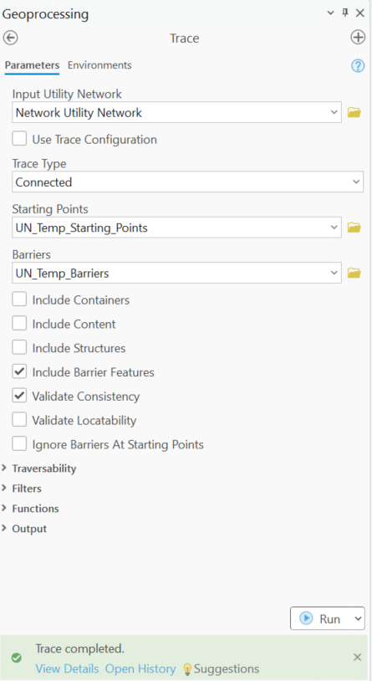Toggle the auto-hide pin icon
This screenshot has height=681, width=372.
[345, 13]
